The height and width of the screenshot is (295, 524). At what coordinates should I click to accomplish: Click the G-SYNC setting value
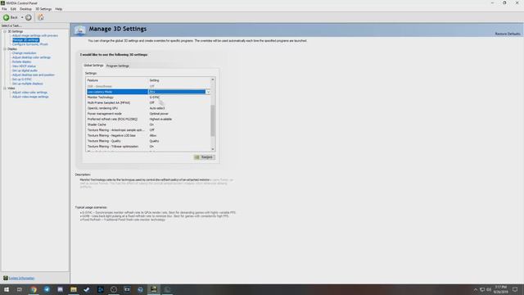click(x=155, y=98)
